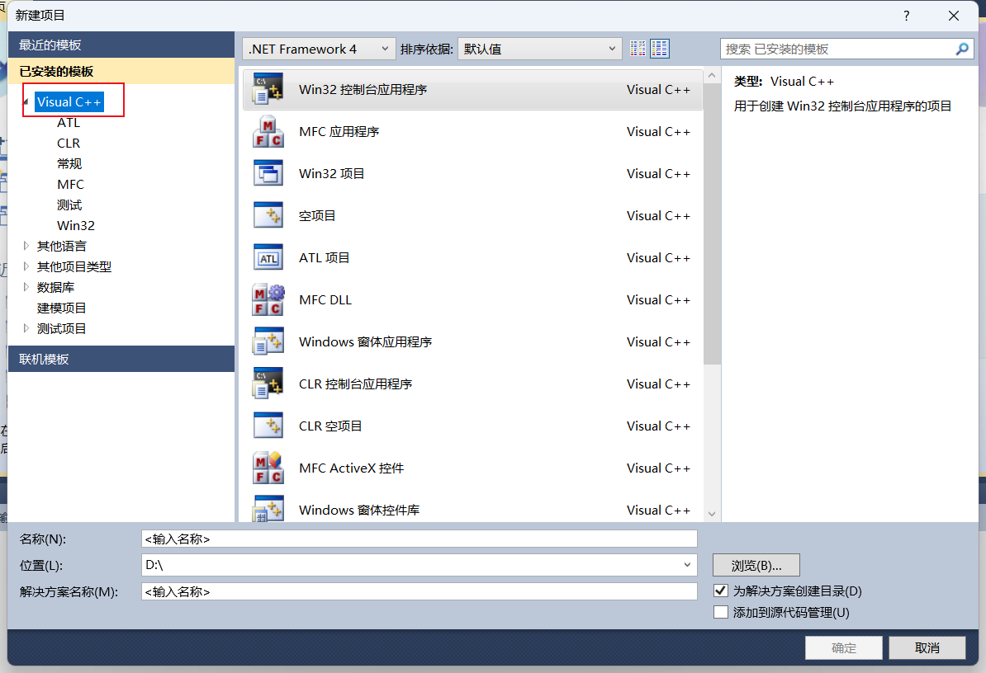Click the search magnifier icon
The width and height of the screenshot is (986, 673).
pos(962,49)
